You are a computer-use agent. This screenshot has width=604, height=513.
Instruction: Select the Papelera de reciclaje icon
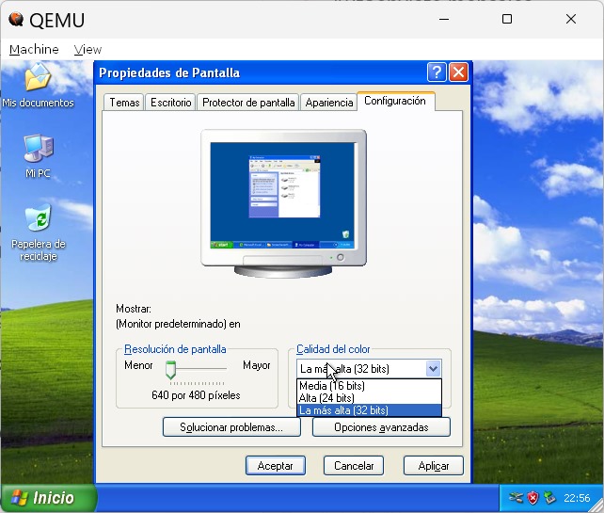pyautogui.click(x=38, y=232)
